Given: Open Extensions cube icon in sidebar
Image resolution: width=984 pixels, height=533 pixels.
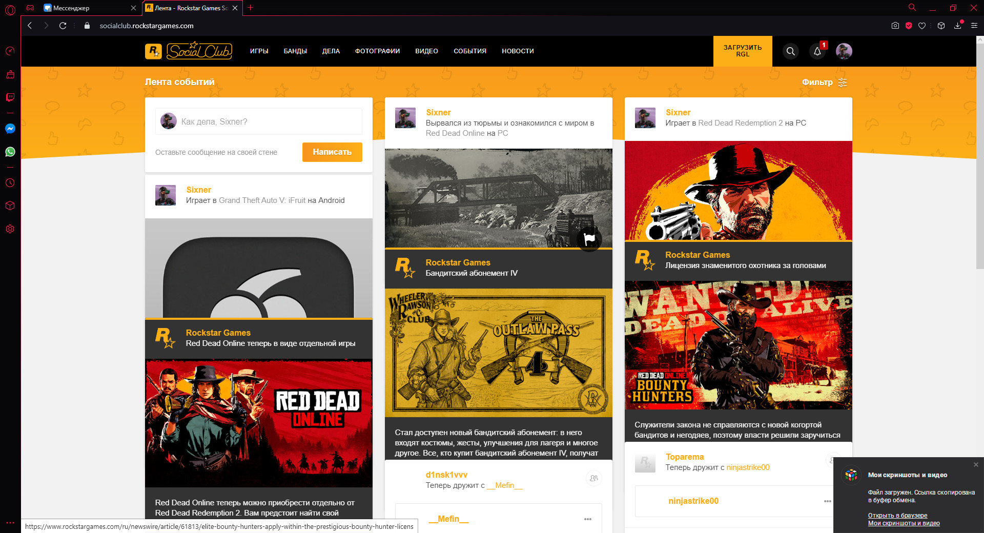Looking at the screenshot, I should tap(10, 206).
